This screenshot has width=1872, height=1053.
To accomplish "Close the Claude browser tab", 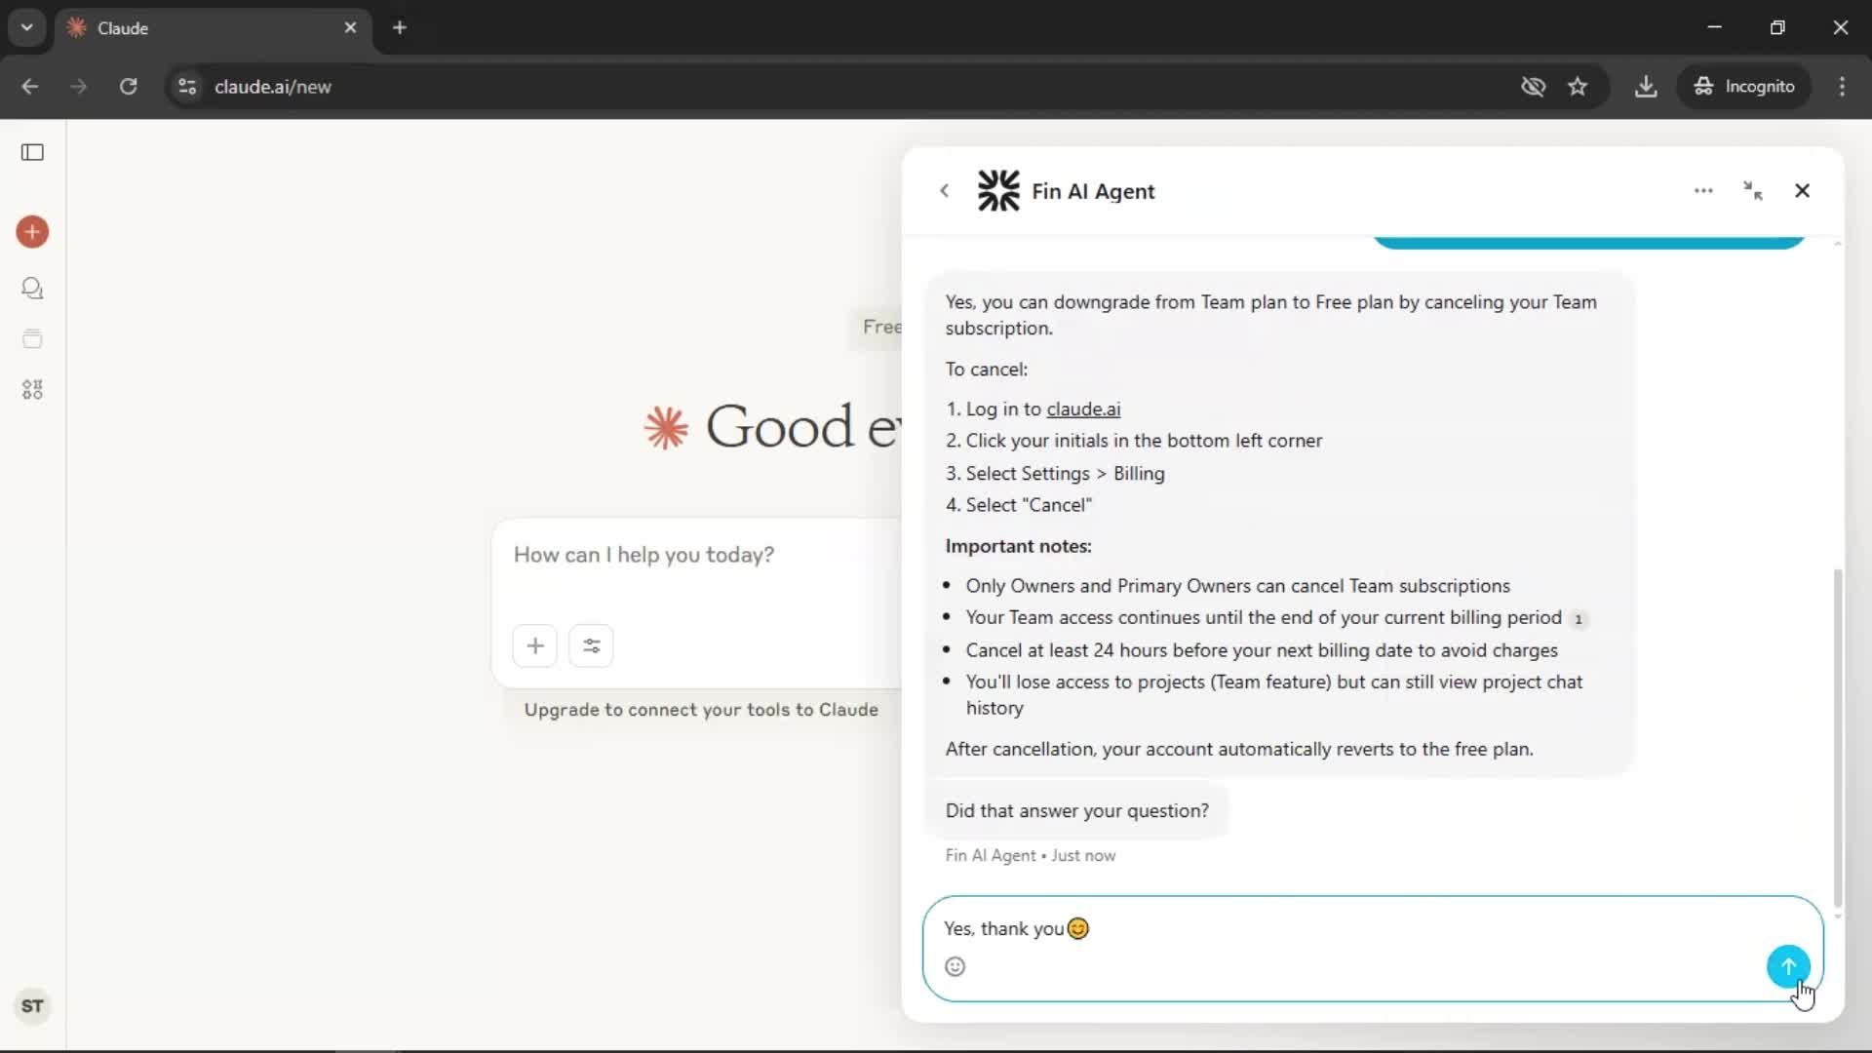I will point(350,28).
